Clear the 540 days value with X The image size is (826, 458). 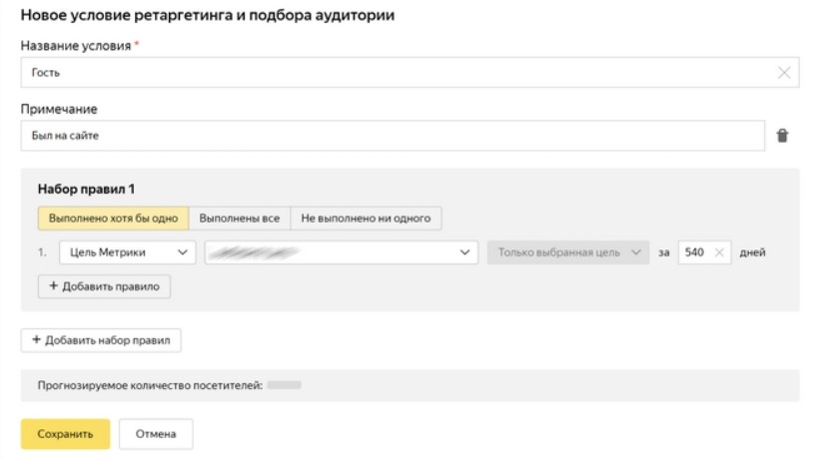tap(719, 252)
